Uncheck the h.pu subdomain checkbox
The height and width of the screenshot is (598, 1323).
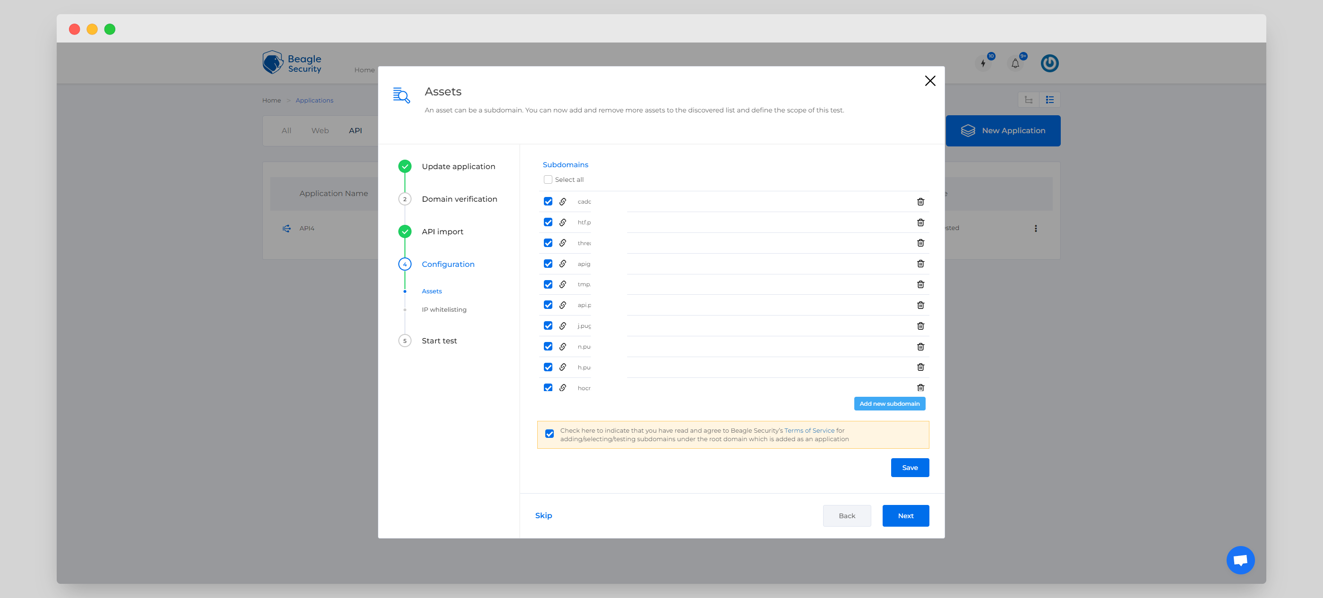coord(548,367)
